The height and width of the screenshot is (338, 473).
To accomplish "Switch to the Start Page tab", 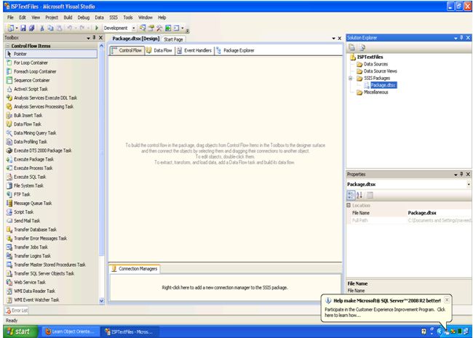I will [173, 39].
